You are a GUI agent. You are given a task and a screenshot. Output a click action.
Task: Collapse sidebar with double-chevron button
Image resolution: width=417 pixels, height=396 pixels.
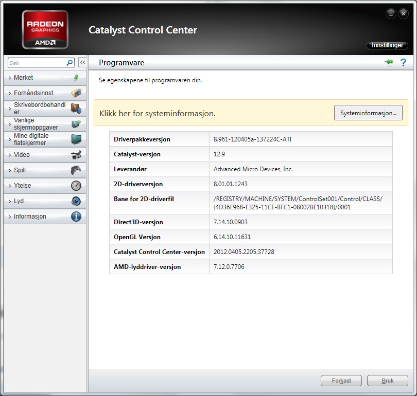pyautogui.click(x=82, y=62)
